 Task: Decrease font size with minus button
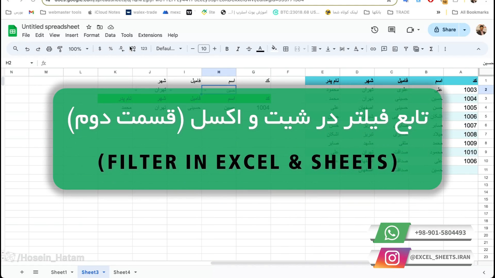(193, 49)
